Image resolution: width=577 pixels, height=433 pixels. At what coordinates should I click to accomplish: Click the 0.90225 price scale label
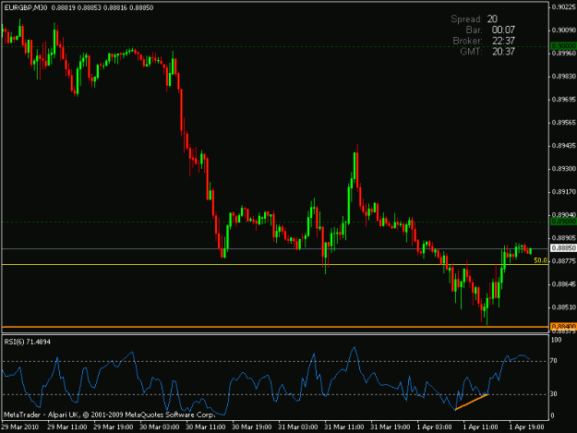564,7
